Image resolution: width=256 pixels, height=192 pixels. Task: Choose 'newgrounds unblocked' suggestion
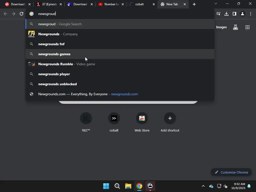tap(120, 84)
